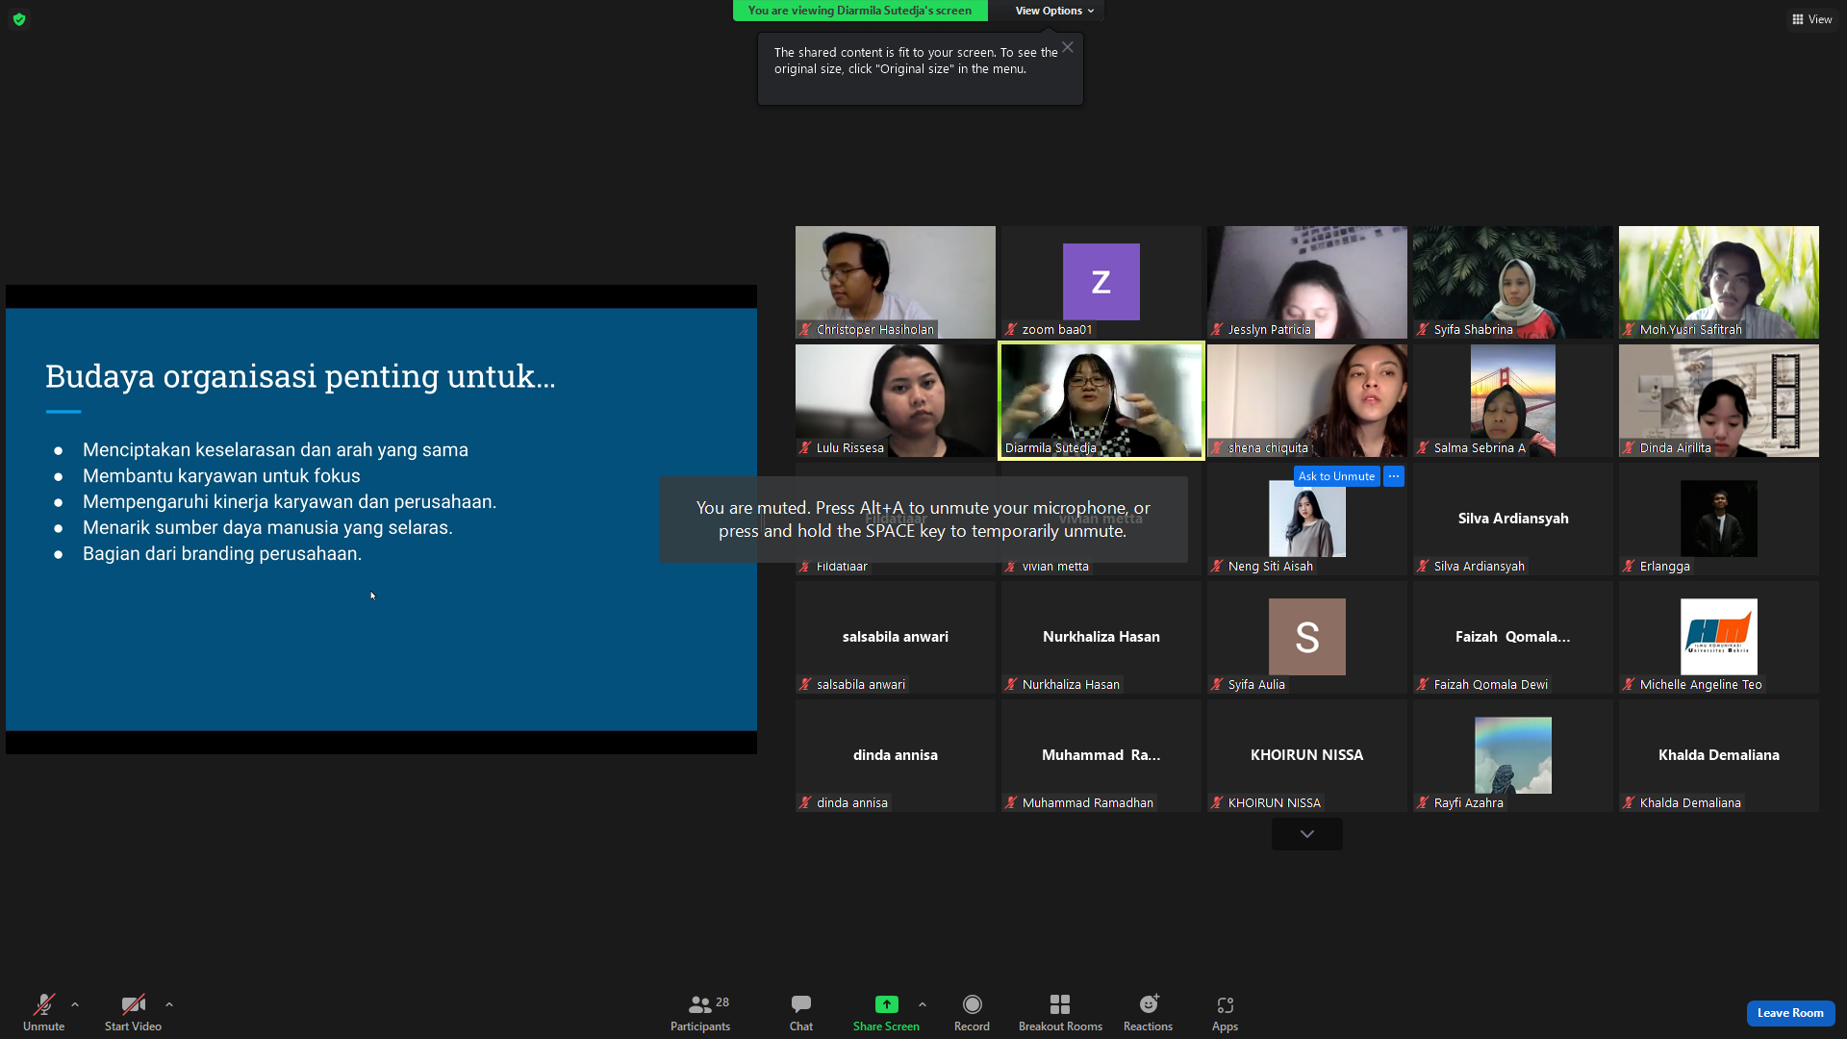
Task: Open more options for Neng Siti Aisah
Action: pyautogui.click(x=1393, y=476)
